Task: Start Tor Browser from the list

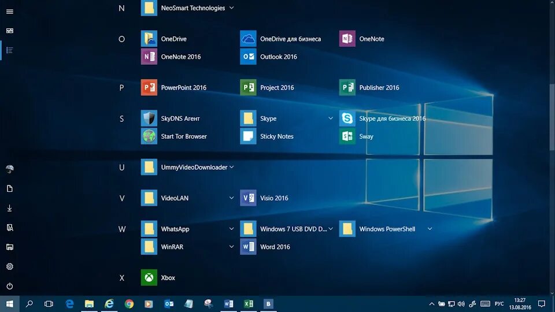Action: (174, 136)
